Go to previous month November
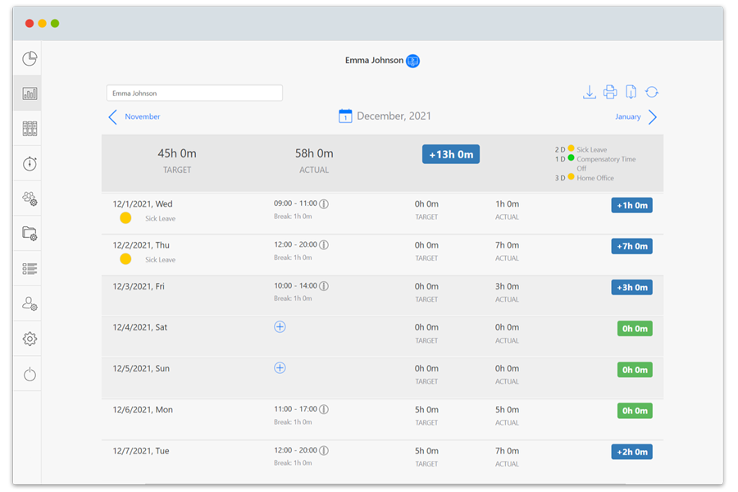 point(134,117)
